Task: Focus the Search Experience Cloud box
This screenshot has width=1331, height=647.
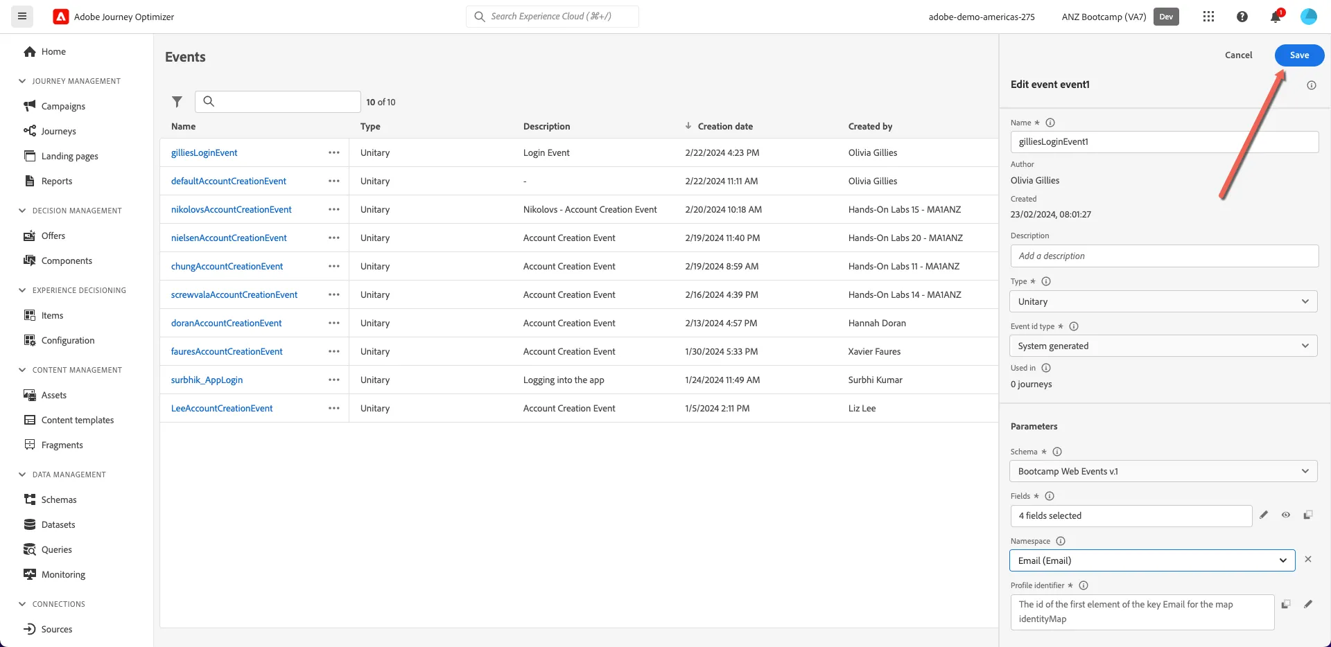Action: pos(553,17)
